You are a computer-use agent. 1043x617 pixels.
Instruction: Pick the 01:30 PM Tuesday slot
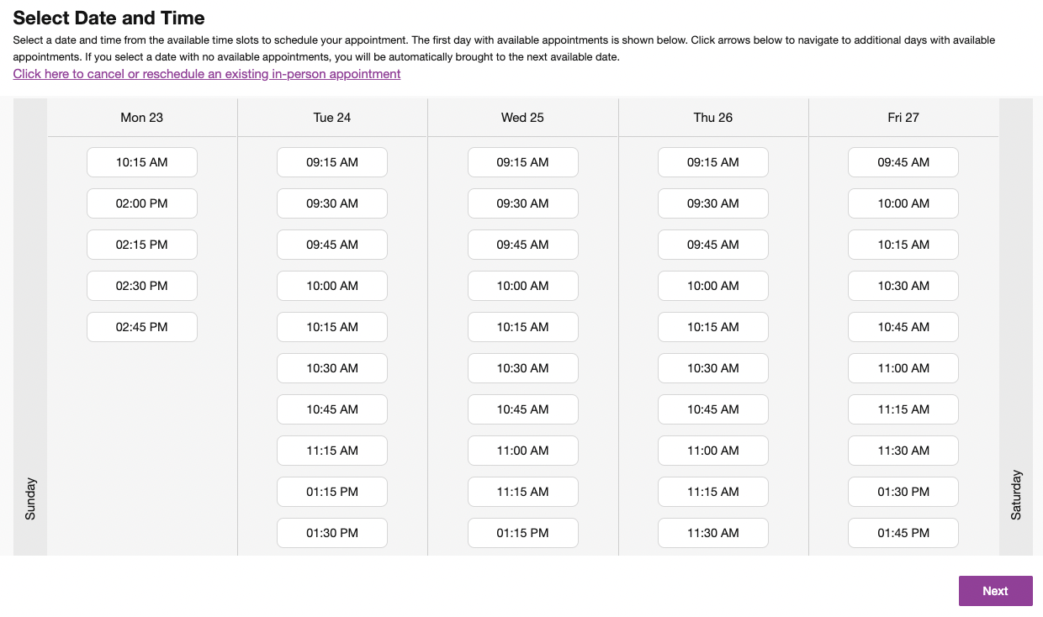point(332,533)
